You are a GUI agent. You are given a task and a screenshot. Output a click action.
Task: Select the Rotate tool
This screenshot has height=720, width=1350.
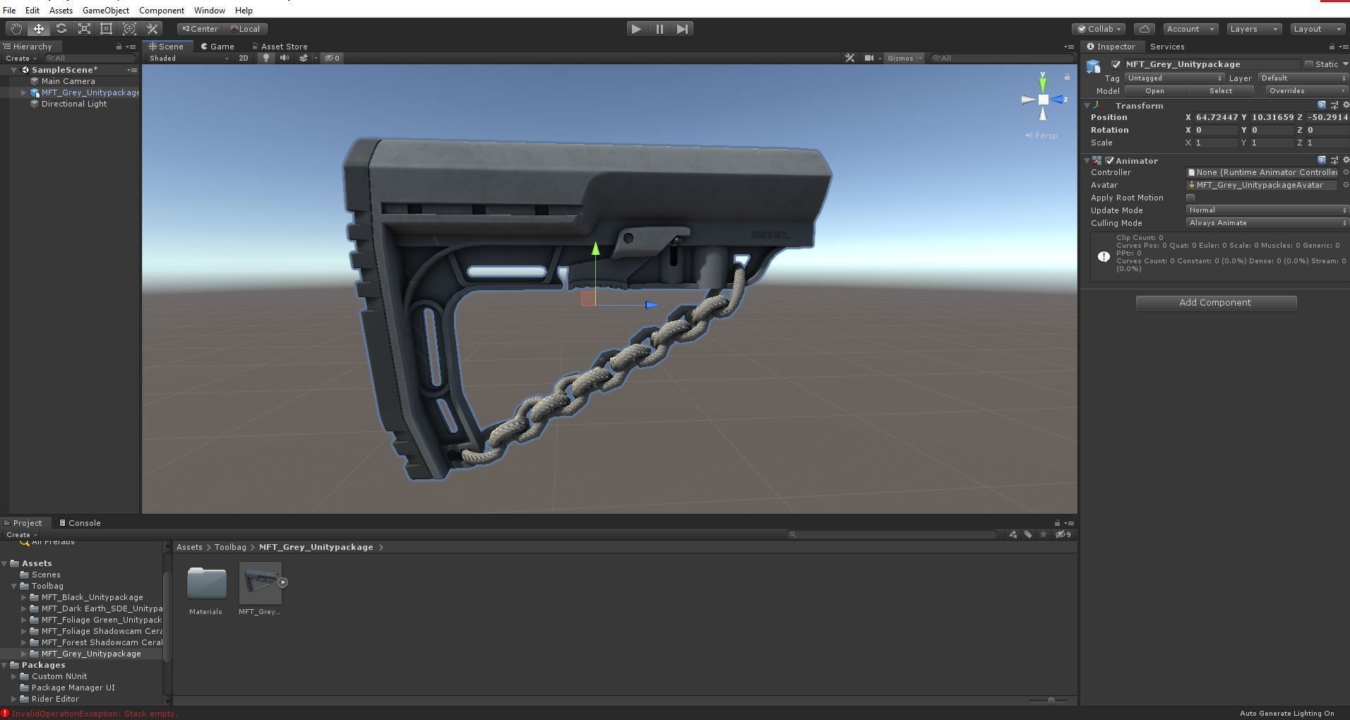coord(61,29)
